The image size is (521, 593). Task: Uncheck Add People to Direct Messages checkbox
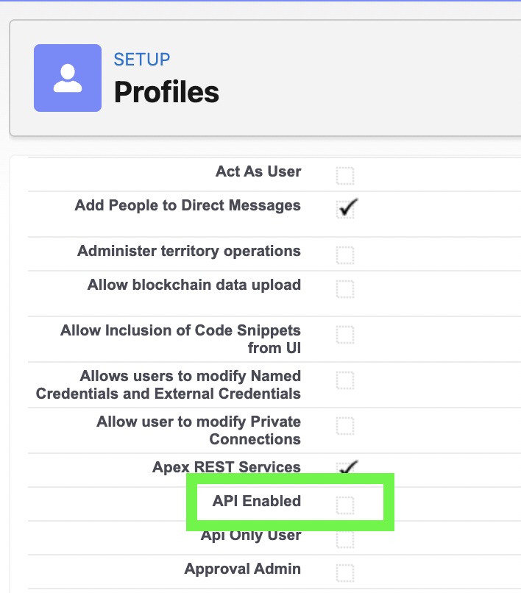(x=345, y=209)
